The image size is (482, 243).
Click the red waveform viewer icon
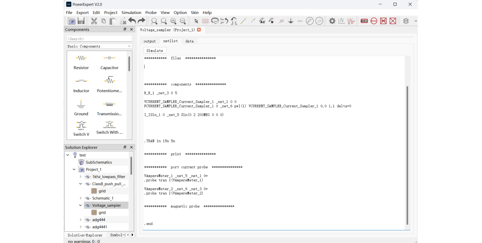click(351, 21)
